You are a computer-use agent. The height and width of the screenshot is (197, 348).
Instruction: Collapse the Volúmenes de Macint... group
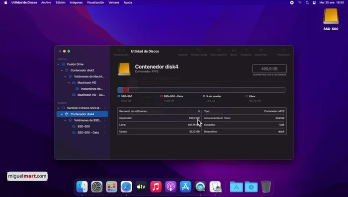click(x=65, y=76)
